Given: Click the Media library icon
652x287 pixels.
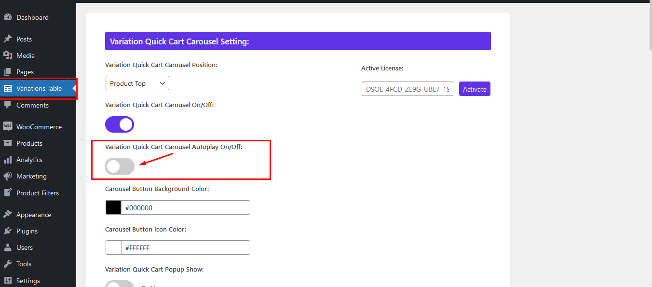Looking at the screenshot, I should (8, 55).
